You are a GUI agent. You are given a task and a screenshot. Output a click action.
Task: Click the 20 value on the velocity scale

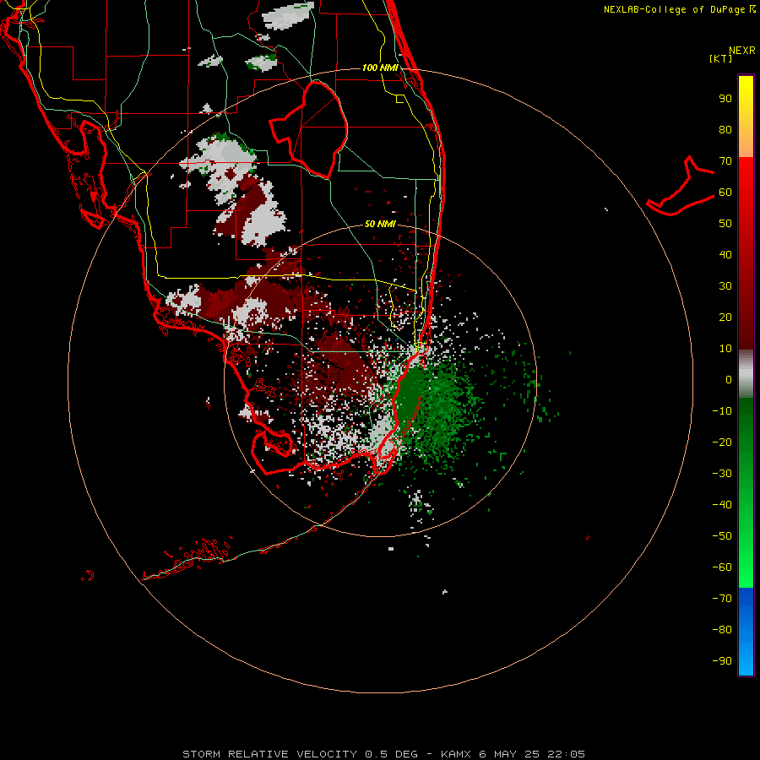tap(725, 318)
